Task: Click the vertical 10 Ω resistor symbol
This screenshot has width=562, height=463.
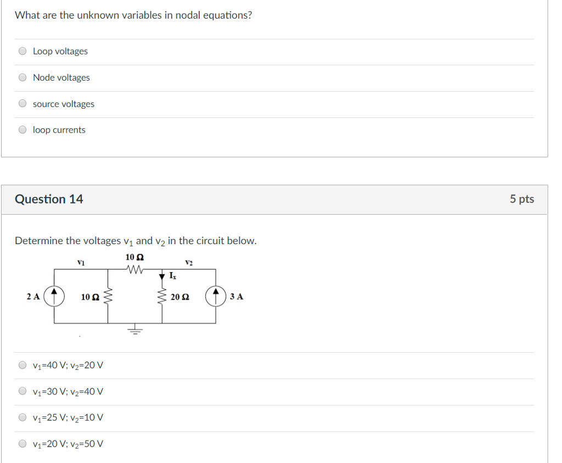Action: (108, 296)
